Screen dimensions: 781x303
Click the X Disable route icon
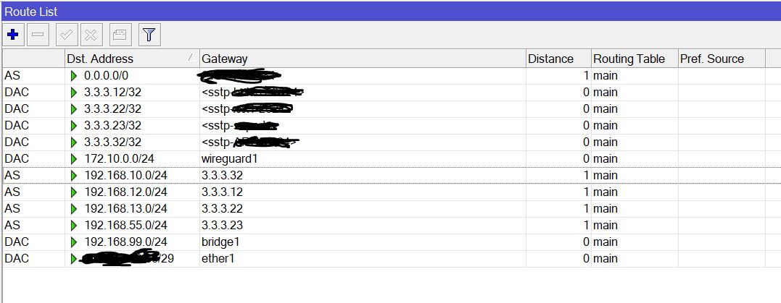pyautogui.click(x=91, y=34)
